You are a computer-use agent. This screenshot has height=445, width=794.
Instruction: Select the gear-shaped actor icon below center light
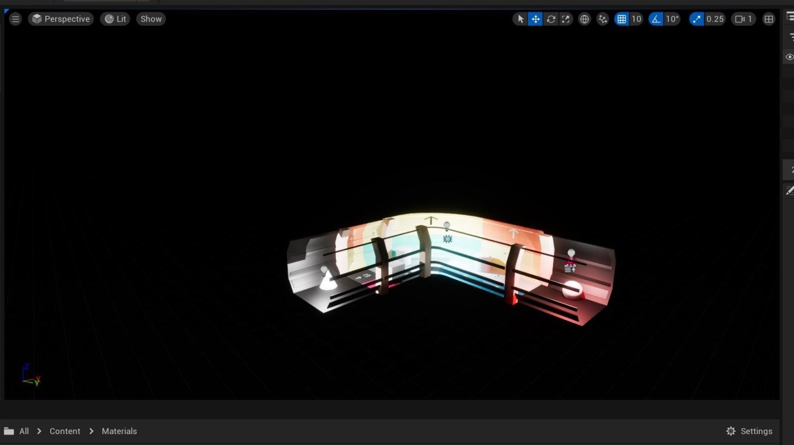click(447, 239)
